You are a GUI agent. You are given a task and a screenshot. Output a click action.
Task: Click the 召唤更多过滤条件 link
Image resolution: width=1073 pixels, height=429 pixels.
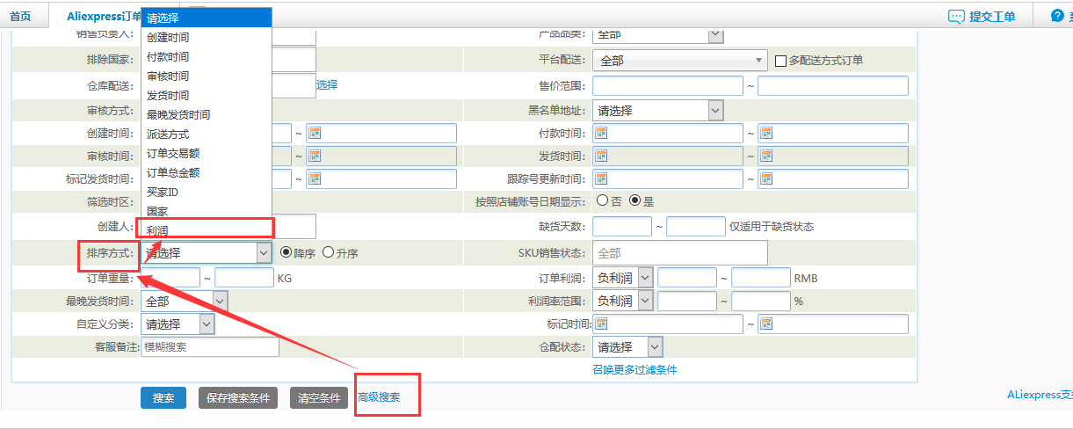coord(635,370)
